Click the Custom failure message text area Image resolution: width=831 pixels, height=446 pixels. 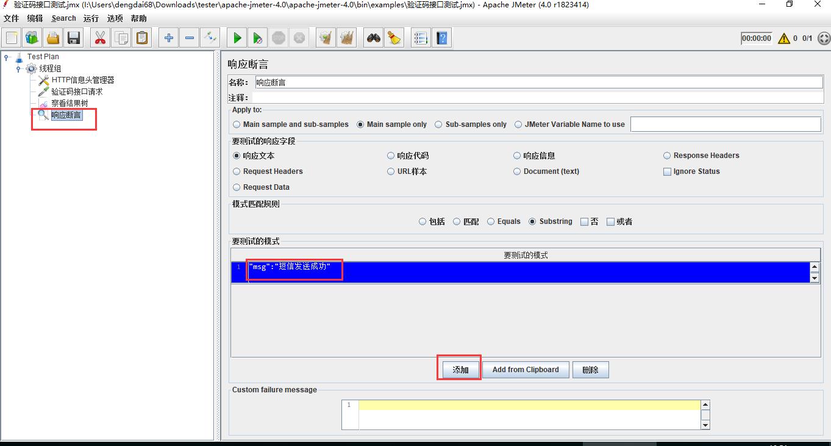click(529, 415)
